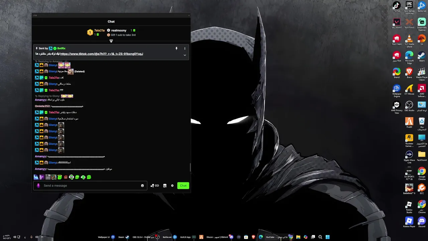Focus the Send a message field
The image size is (428, 241).
90,185
